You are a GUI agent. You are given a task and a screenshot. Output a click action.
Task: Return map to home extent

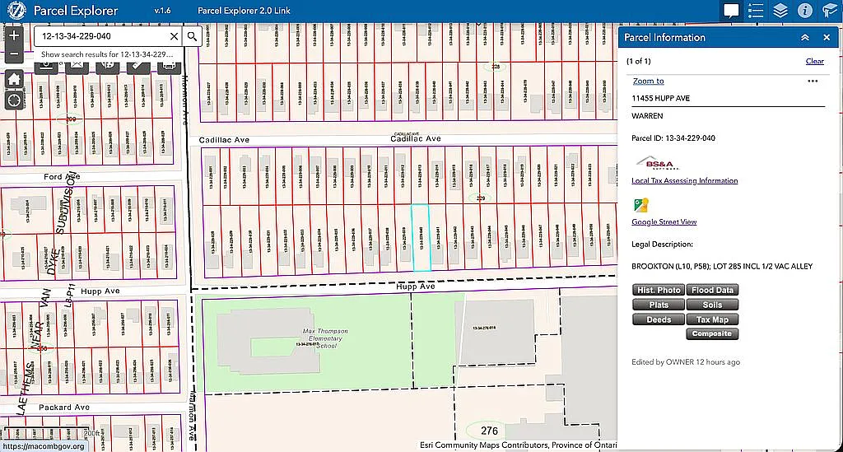point(14,79)
